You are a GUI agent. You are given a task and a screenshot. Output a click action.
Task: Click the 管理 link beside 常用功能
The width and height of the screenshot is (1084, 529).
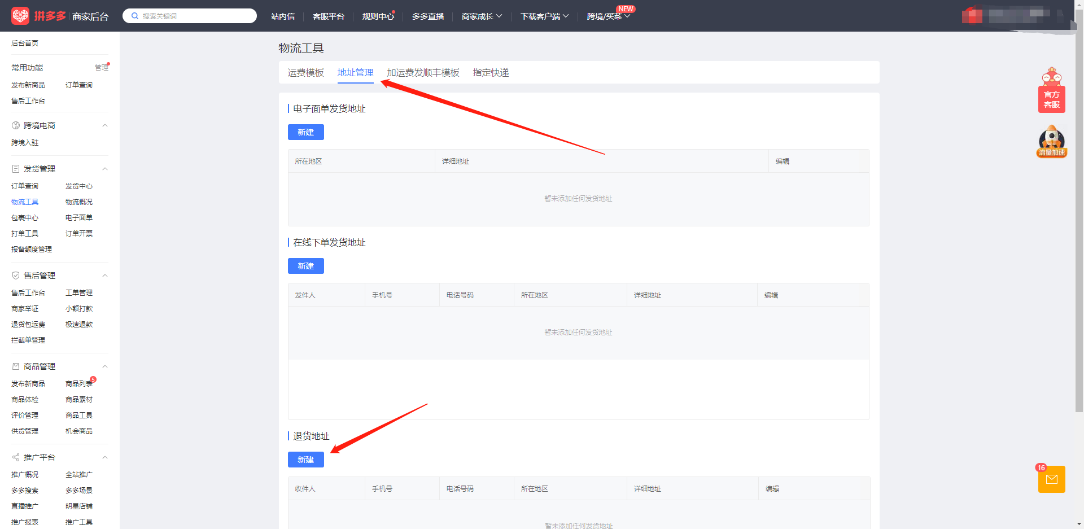pos(102,68)
